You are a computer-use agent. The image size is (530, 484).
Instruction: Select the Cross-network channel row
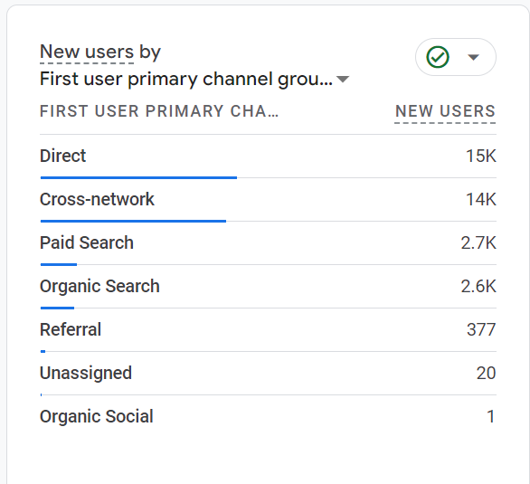(x=268, y=201)
